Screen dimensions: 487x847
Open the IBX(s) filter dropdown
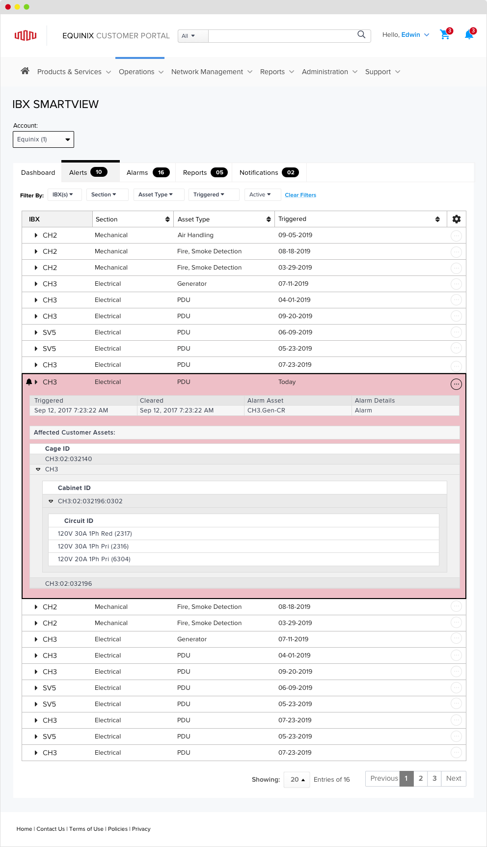coord(64,194)
